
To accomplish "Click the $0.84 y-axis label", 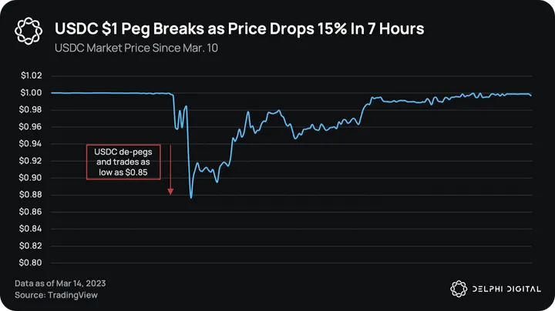I will point(31,229).
